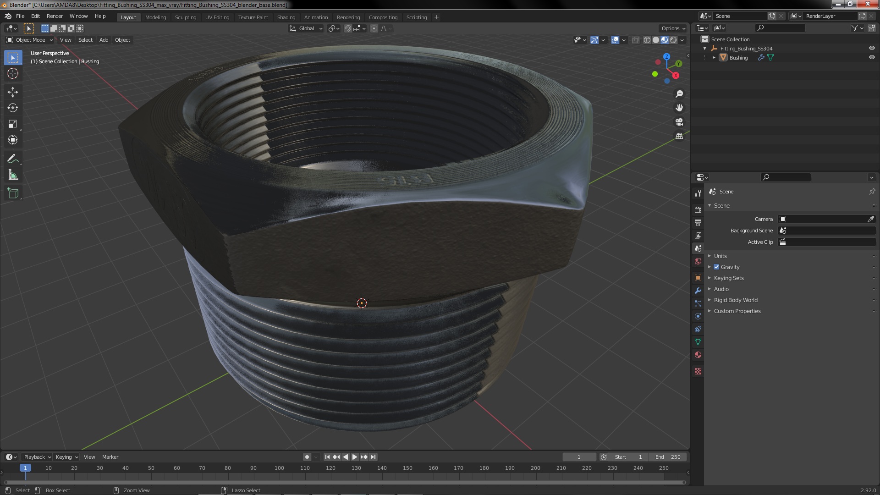Click the hand pan view icon
880x495 pixels.
coord(679,108)
